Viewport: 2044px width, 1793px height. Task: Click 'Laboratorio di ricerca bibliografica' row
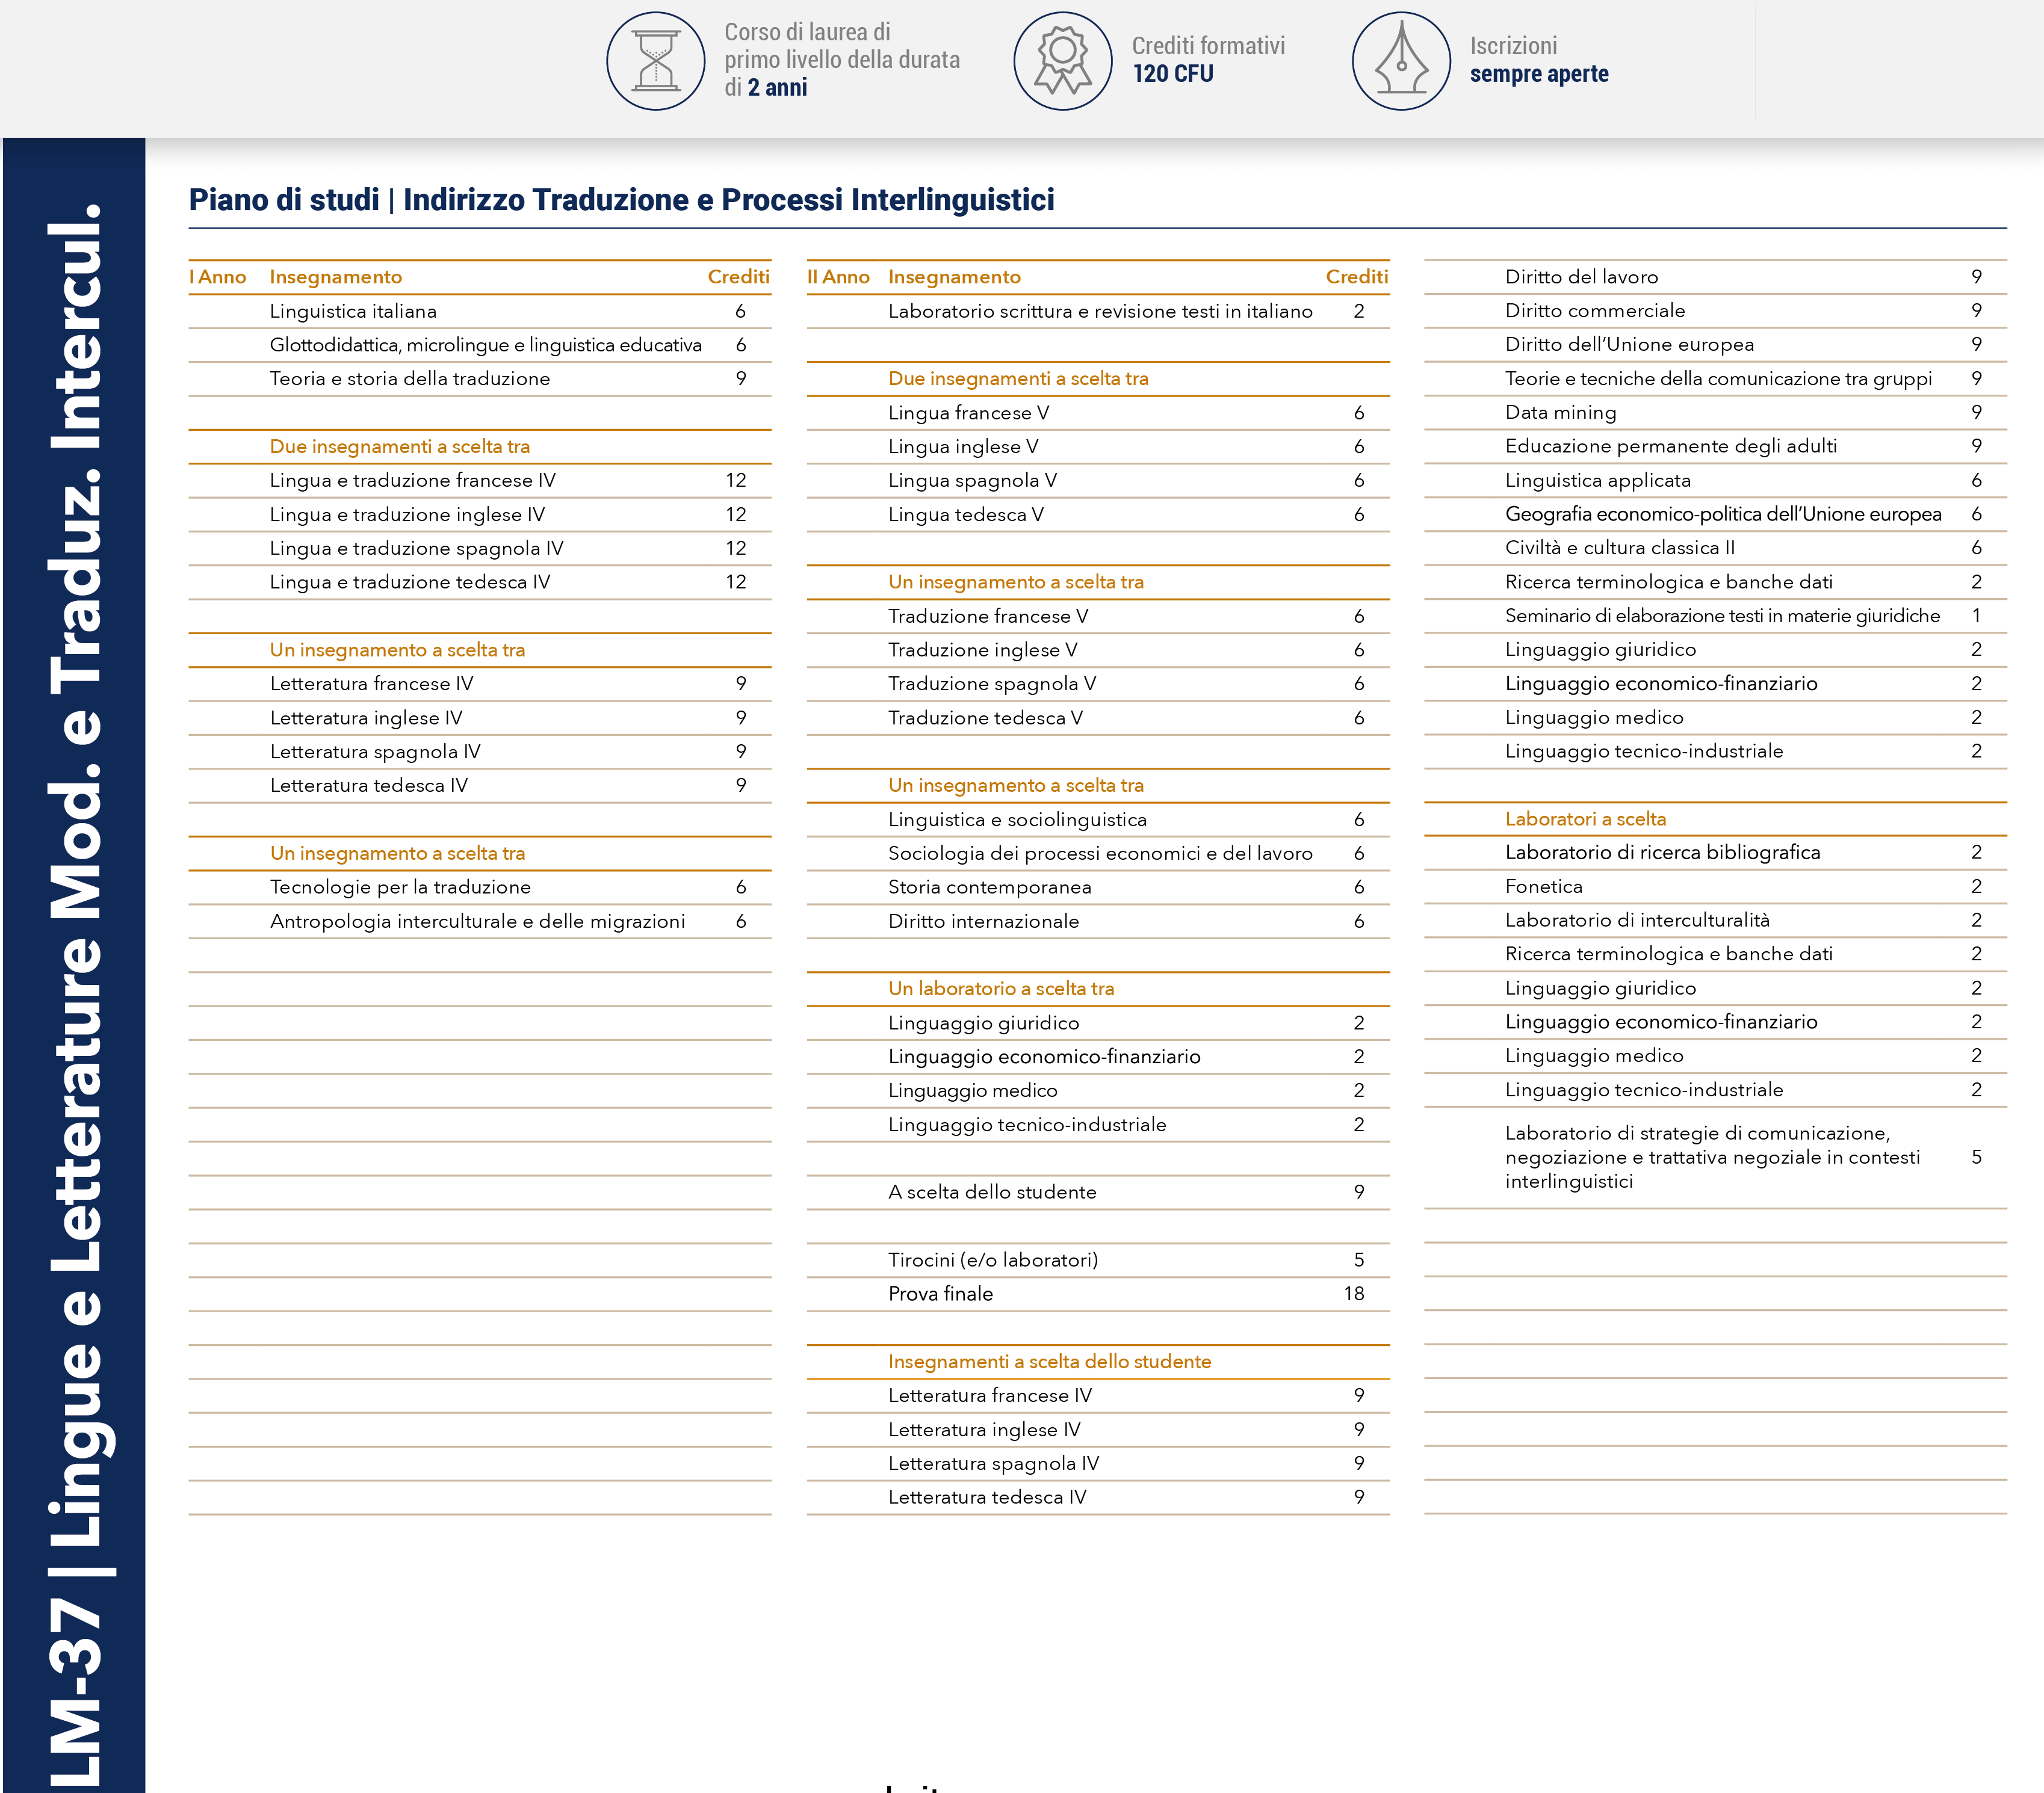coord(1715,854)
